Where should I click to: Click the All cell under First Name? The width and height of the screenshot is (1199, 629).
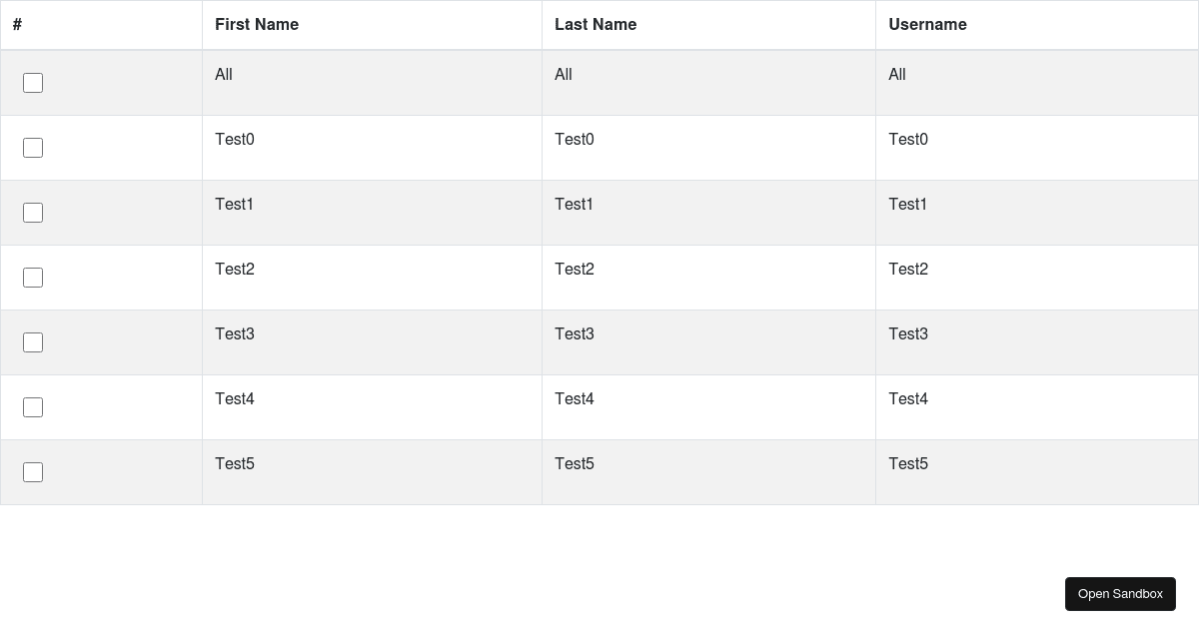pos(224,75)
